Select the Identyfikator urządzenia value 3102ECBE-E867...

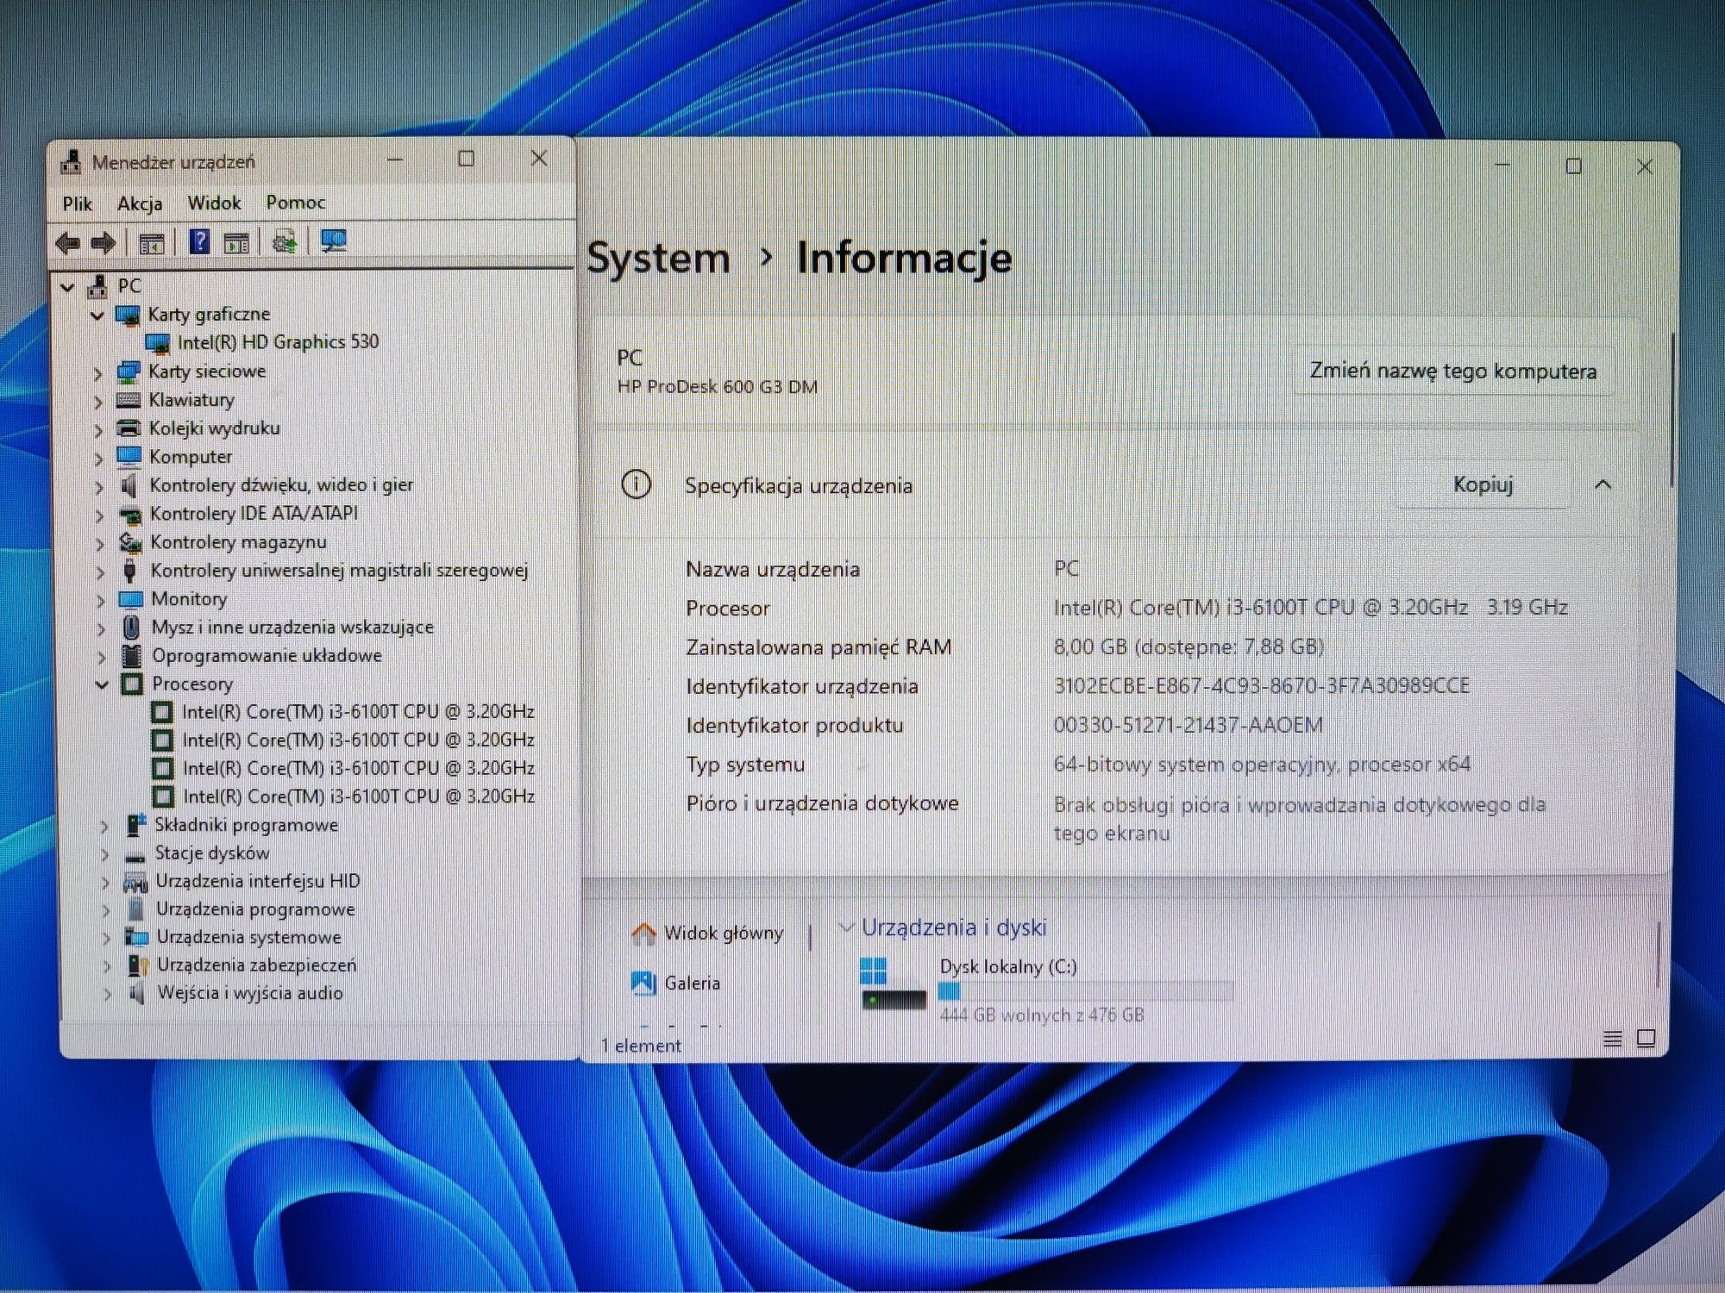[x=1261, y=685]
